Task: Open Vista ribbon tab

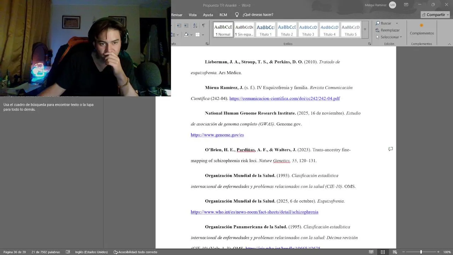Action: click(193, 15)
